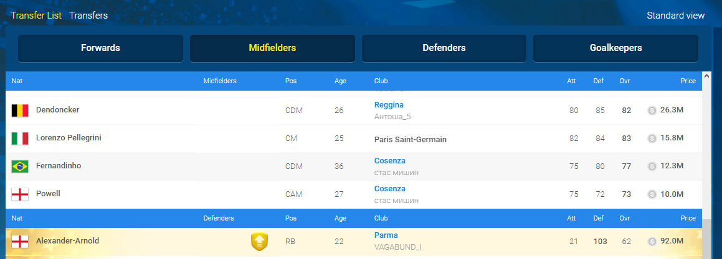
Task: Open the Reggina club link
Action: coord(389,105)
